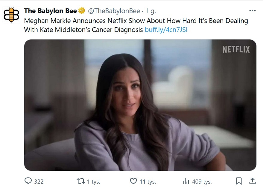This screenshot has width=263, height=192.
Task: Reply to the tweet via speech-bubble icon
Action: coord(28,181)
